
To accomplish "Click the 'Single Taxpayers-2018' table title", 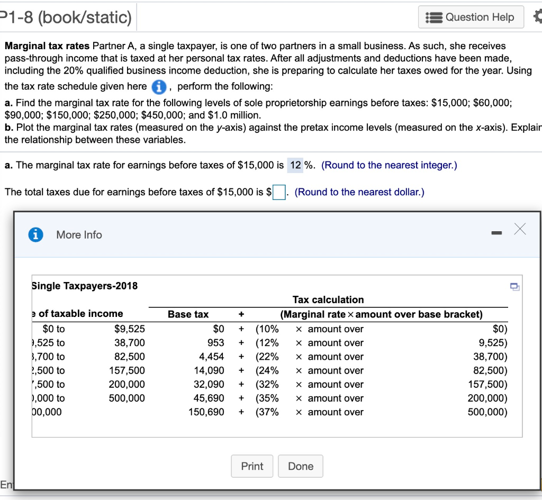I will click(x=85, y=286).
